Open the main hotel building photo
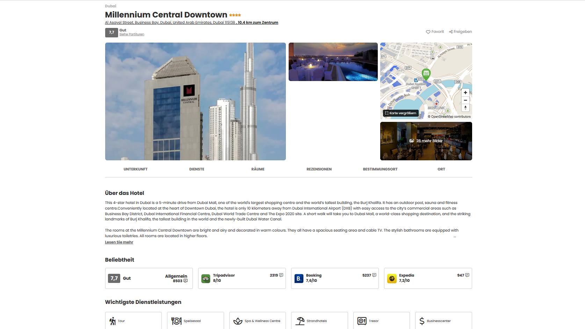 [195, 101]
